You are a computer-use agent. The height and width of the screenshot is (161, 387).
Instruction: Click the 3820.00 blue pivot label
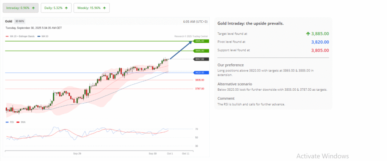click(199, 73)
